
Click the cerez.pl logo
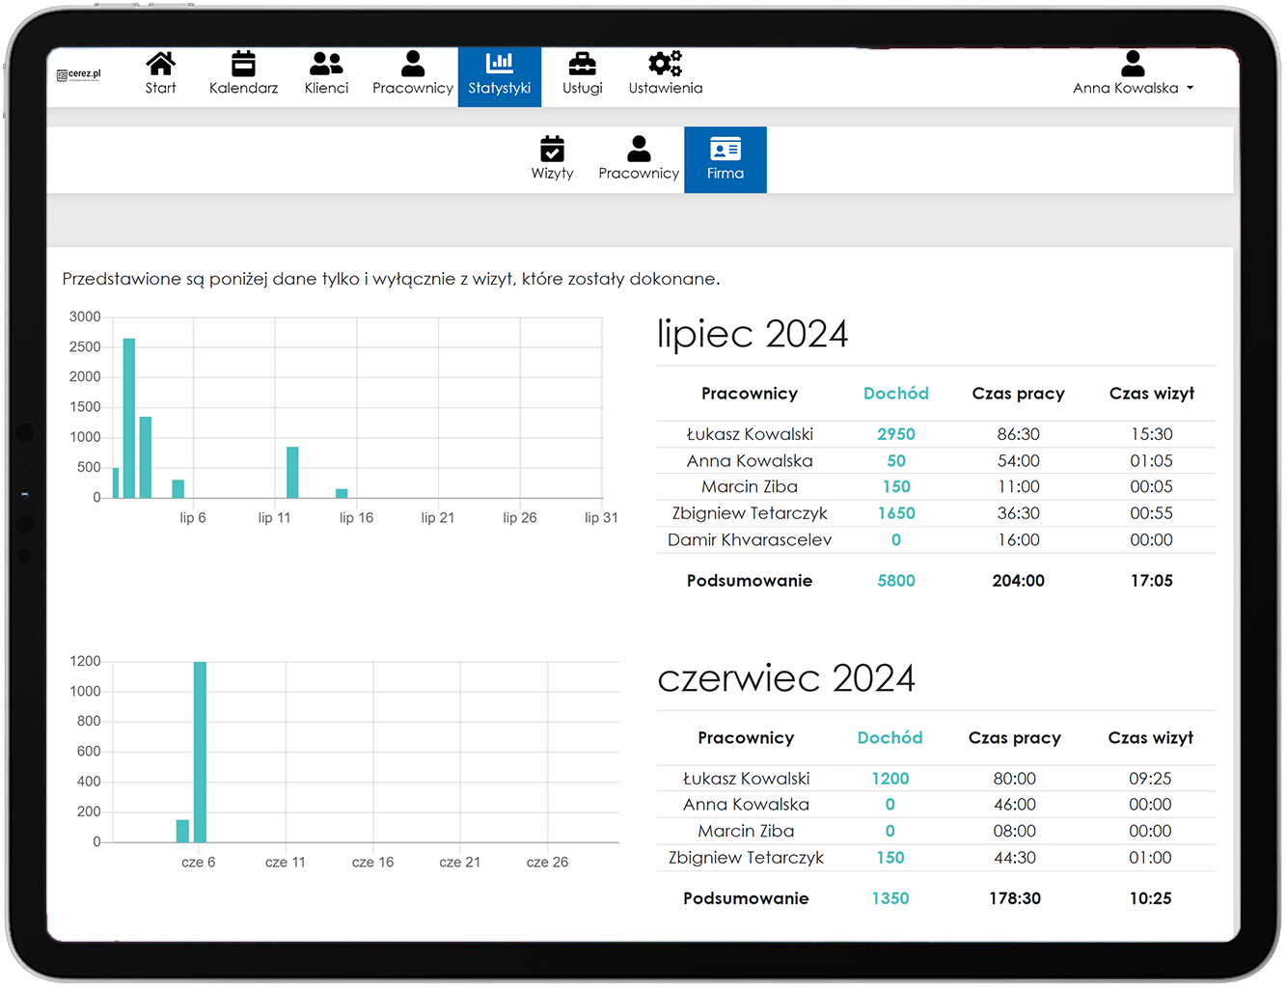coord(79,74)
